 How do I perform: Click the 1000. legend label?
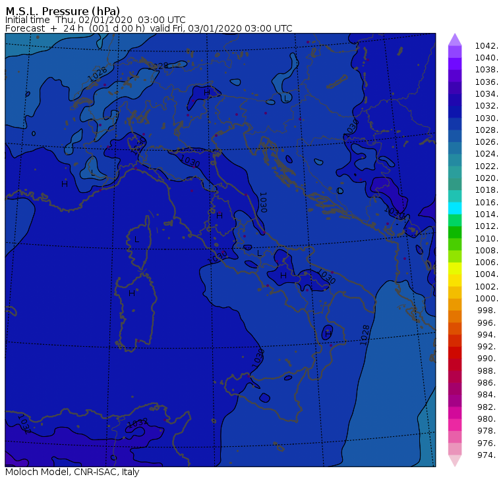click(486, 298)
